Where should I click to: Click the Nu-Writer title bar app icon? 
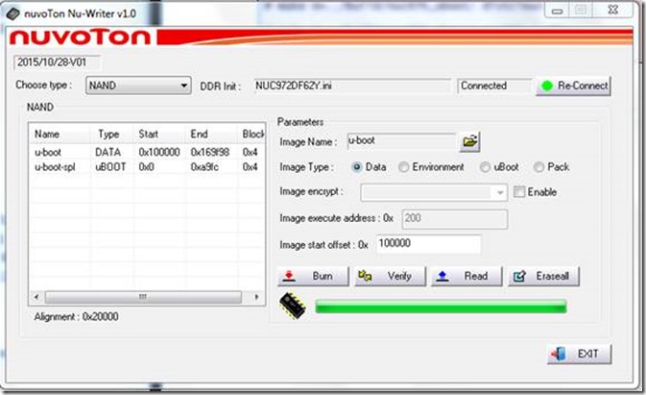point(12,13)
